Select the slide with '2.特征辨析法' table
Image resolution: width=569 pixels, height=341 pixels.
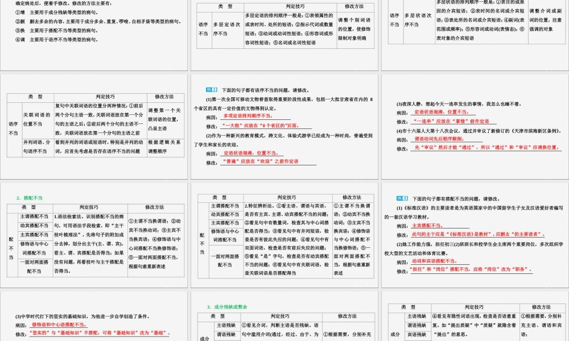click(284, 235)
